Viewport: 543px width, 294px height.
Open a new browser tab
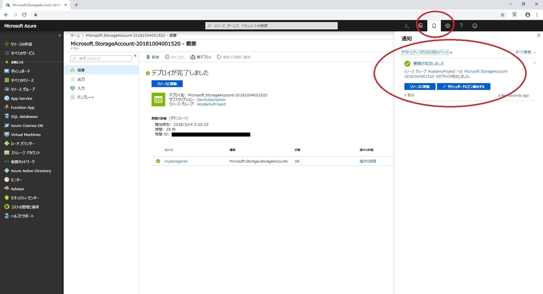[76, 5]
